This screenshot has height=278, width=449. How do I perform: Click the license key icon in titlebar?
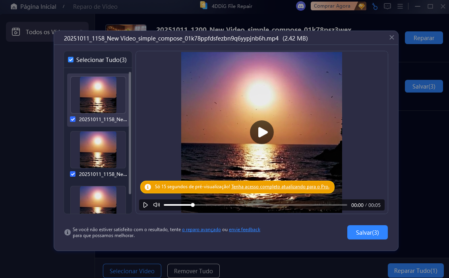tap(375, 6)
